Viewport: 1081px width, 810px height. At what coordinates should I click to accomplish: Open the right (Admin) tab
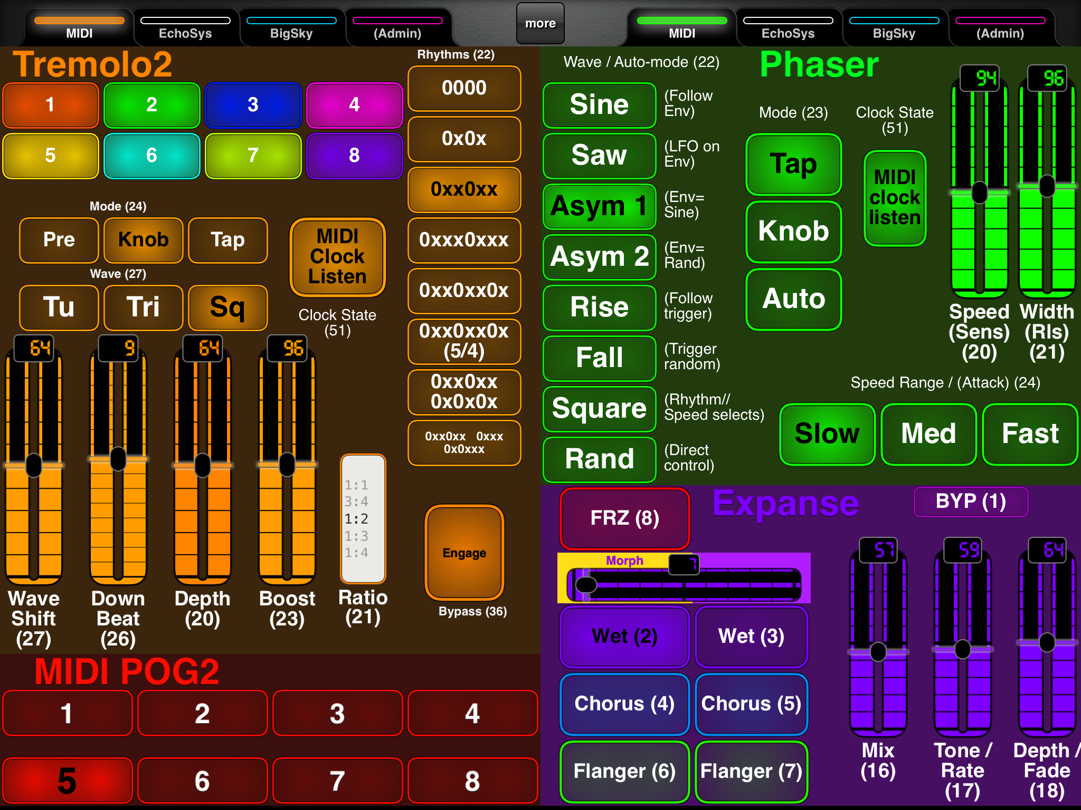pos(1000,27)
